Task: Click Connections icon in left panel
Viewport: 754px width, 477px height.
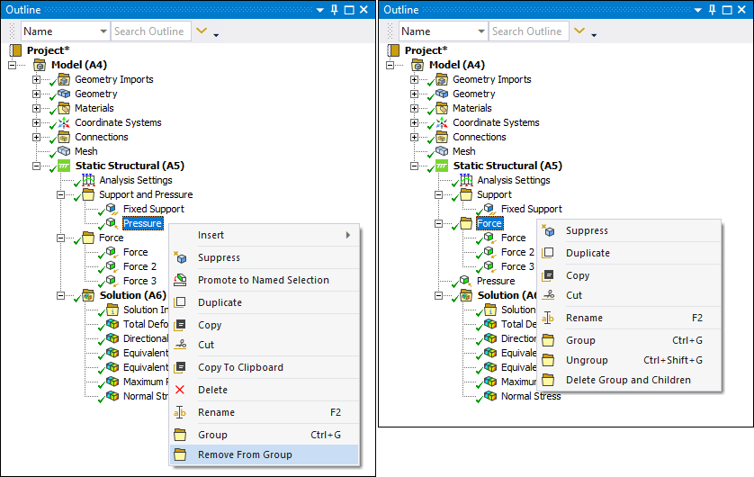Action: pyautogui.click(x=64, y=137)
